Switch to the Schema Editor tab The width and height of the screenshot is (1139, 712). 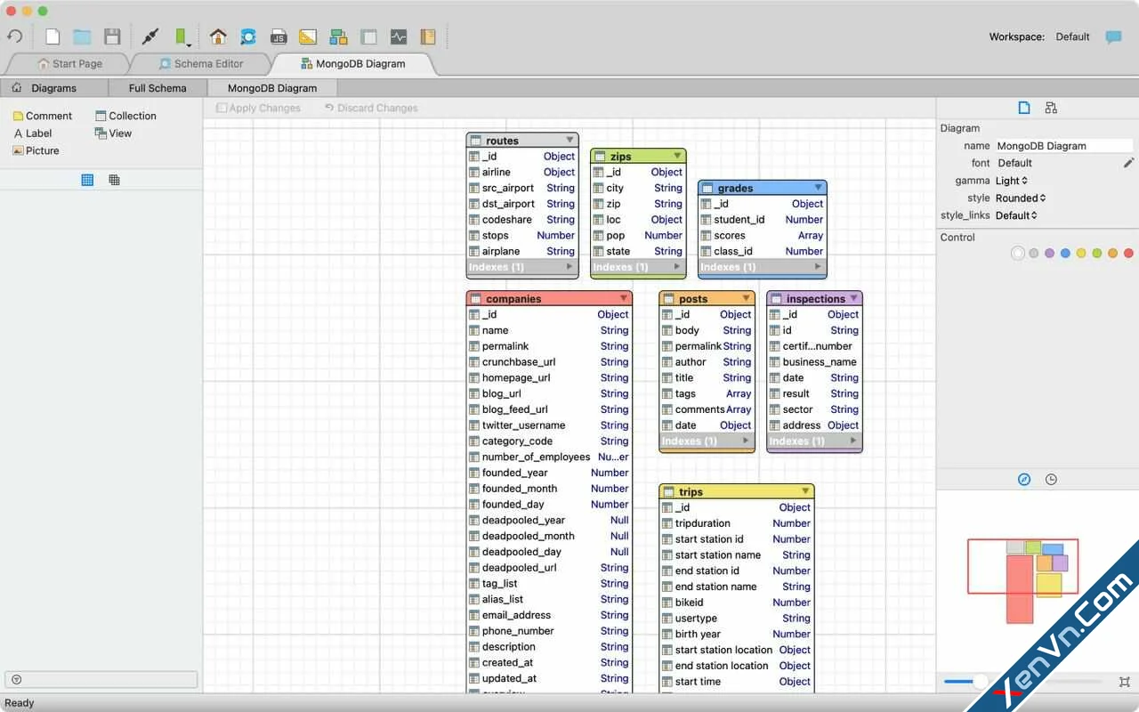click(201, 64)
